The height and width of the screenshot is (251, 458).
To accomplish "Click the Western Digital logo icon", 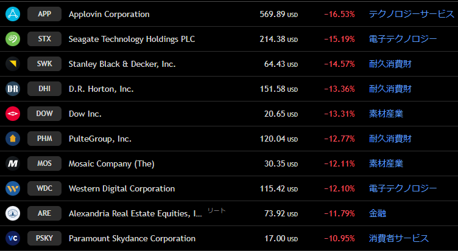I will [x=13, y=188].
